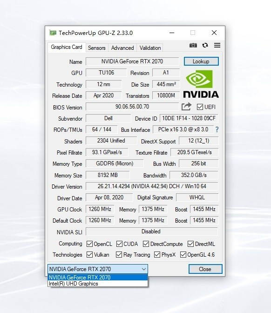
Task: Click the GPU Clock row Boost 1455 MHz value
Action: coord(204,209)
